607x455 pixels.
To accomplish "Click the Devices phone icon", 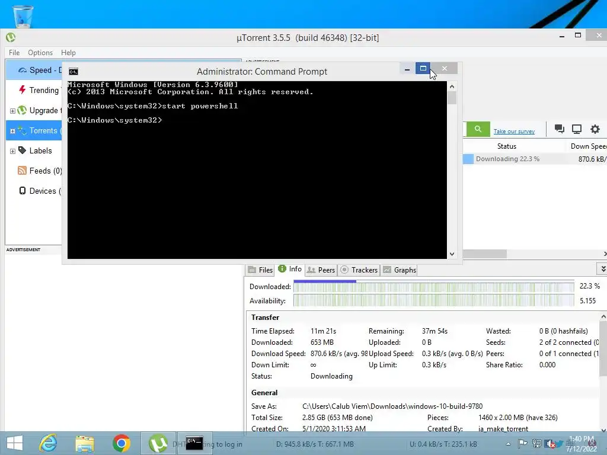I will [23, 190].
